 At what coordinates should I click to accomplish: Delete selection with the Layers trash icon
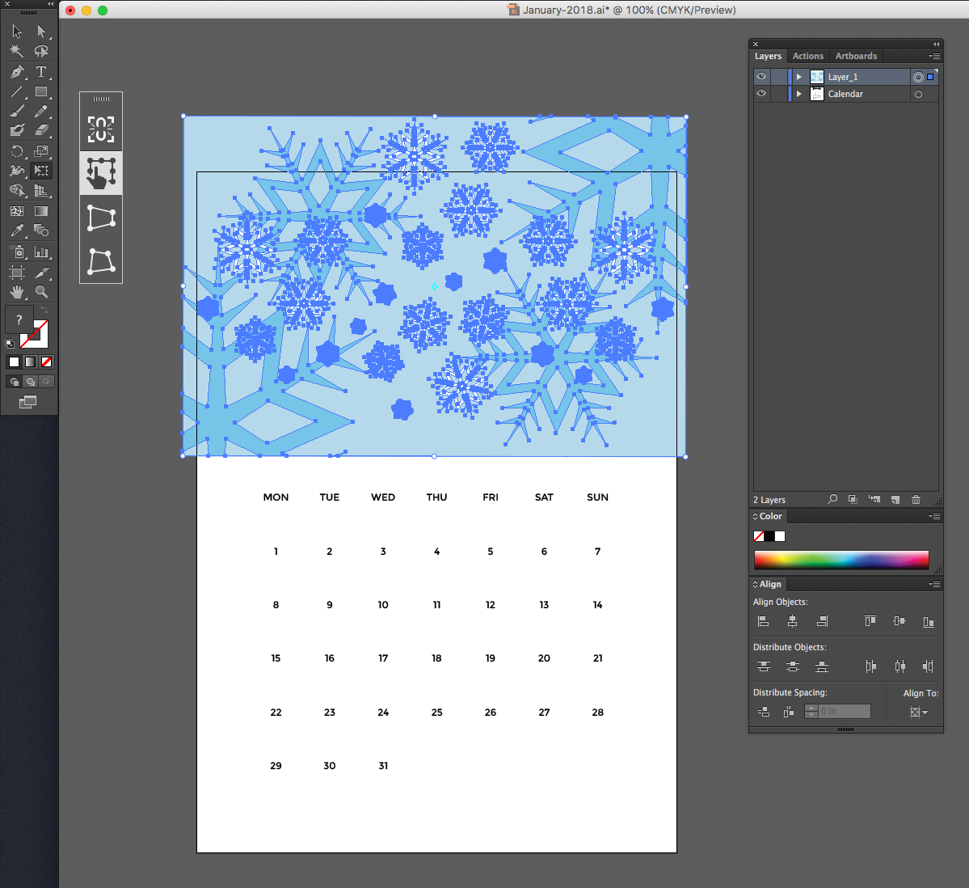pyautogui.click(x=916, y=499)
